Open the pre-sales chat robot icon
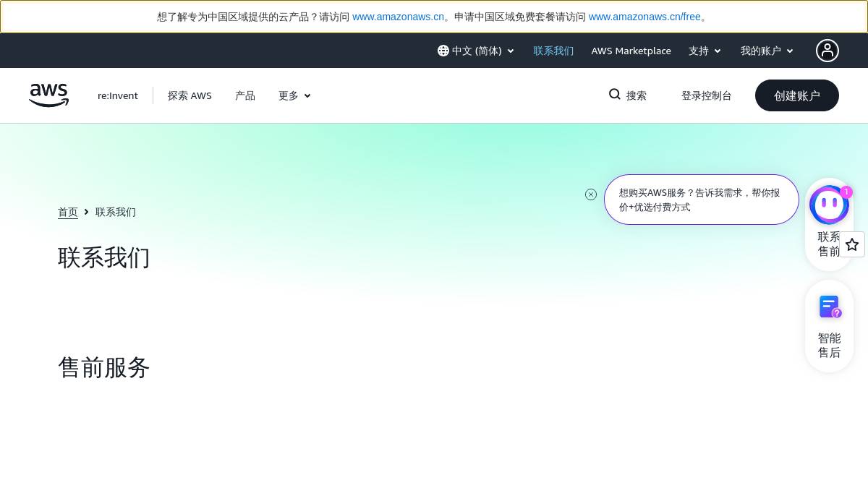The image size is (868, 488). tap(829, 205)
